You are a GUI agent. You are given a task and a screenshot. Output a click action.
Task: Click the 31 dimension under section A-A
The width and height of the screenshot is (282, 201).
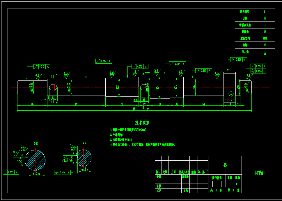tap(84, 170)
